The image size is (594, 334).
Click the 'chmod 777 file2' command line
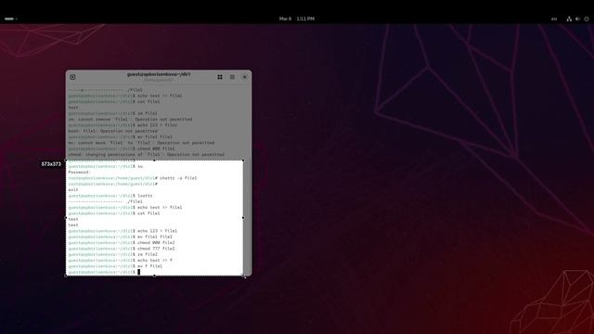pyautogui.click(x=122, y=249)
